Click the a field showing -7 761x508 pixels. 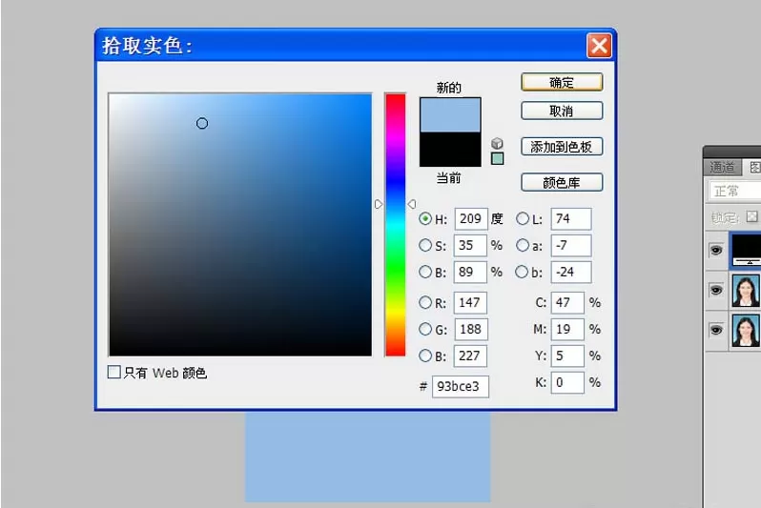pyautogui.click(x=571, y=246)
